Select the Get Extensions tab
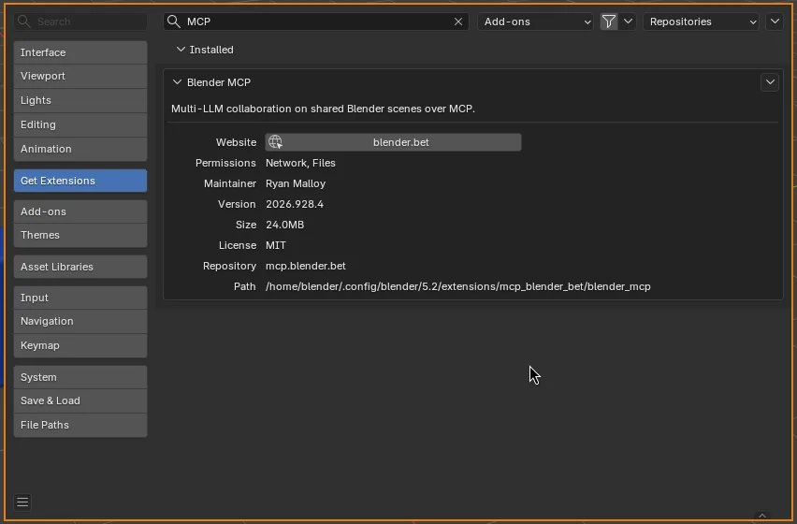797x524 pixels. pos(80,181)
